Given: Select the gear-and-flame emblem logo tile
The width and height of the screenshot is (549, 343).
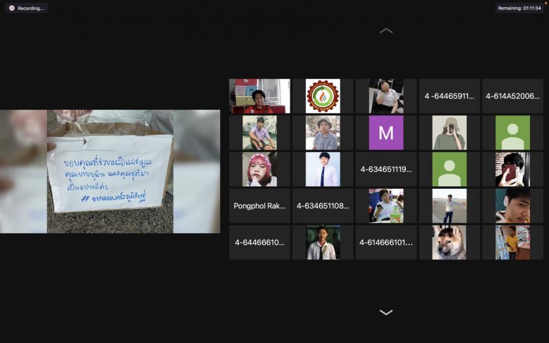Looking at the screenshot, I should [323, 96].
